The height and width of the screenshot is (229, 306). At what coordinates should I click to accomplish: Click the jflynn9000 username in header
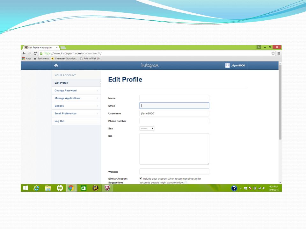coord(238,66)
